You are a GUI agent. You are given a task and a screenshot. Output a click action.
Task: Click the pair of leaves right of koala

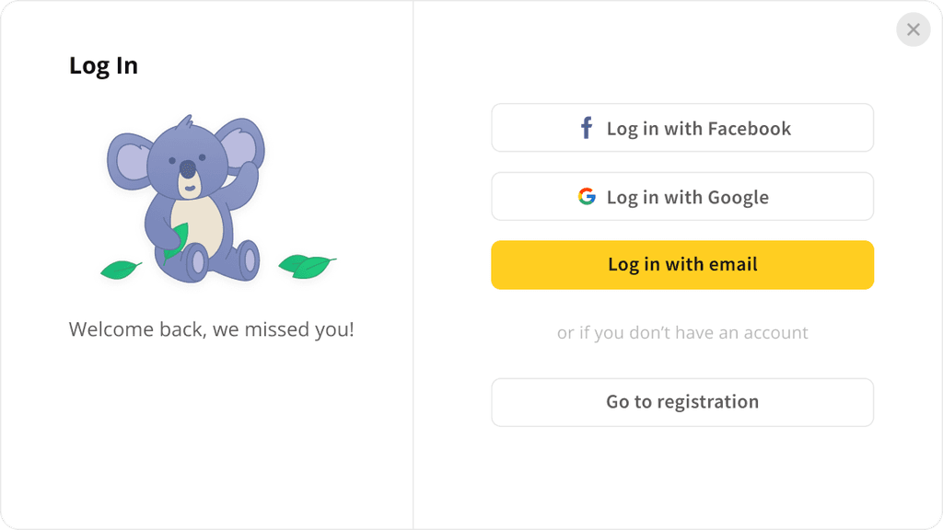click(307, 266)
